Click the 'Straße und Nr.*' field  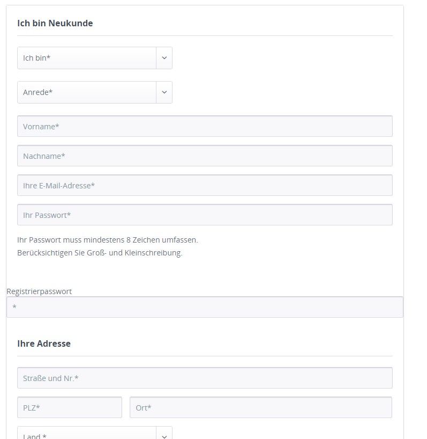(205, 378)
